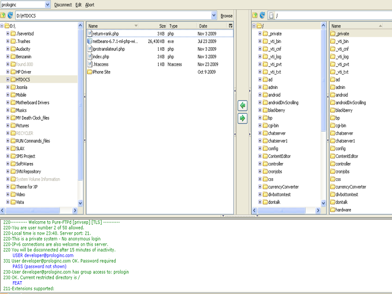Click the Abort menu item

(x=90, y=4)
